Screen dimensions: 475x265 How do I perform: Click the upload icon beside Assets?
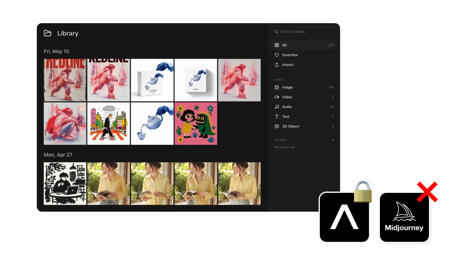coord(276,65)
